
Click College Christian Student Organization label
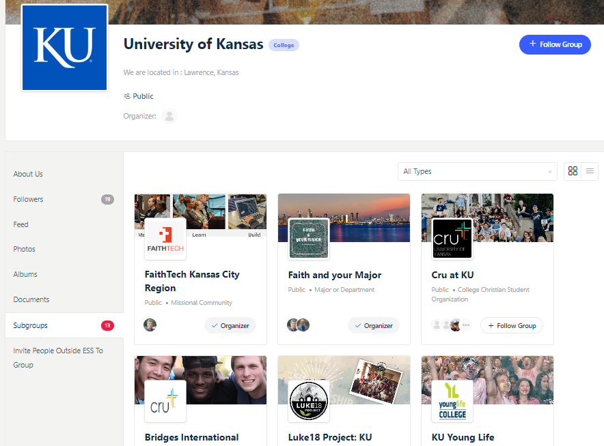coord(480,294)
